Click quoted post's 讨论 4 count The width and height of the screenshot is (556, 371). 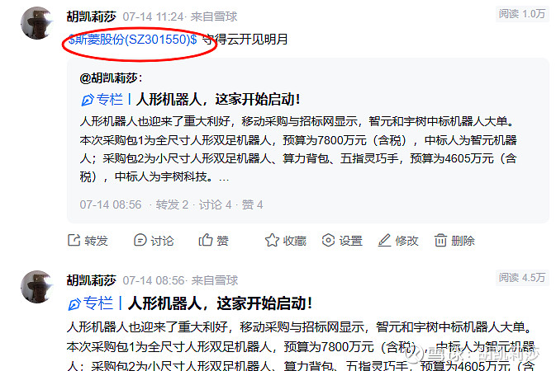coord(215,204)
